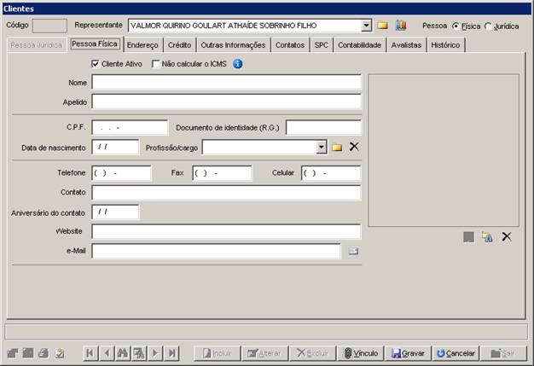Click the advanced search grid-binoculars icon
This screenshot has width=534, height=366.
click(x=139, y=353)
